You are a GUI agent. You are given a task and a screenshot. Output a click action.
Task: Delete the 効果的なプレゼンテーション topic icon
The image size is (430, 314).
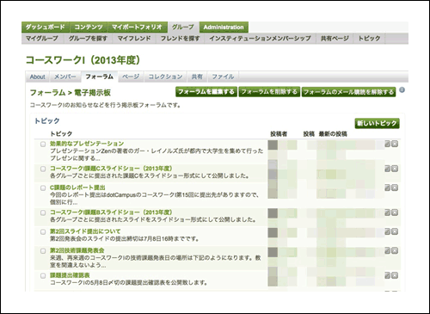(x=395, y=144)
